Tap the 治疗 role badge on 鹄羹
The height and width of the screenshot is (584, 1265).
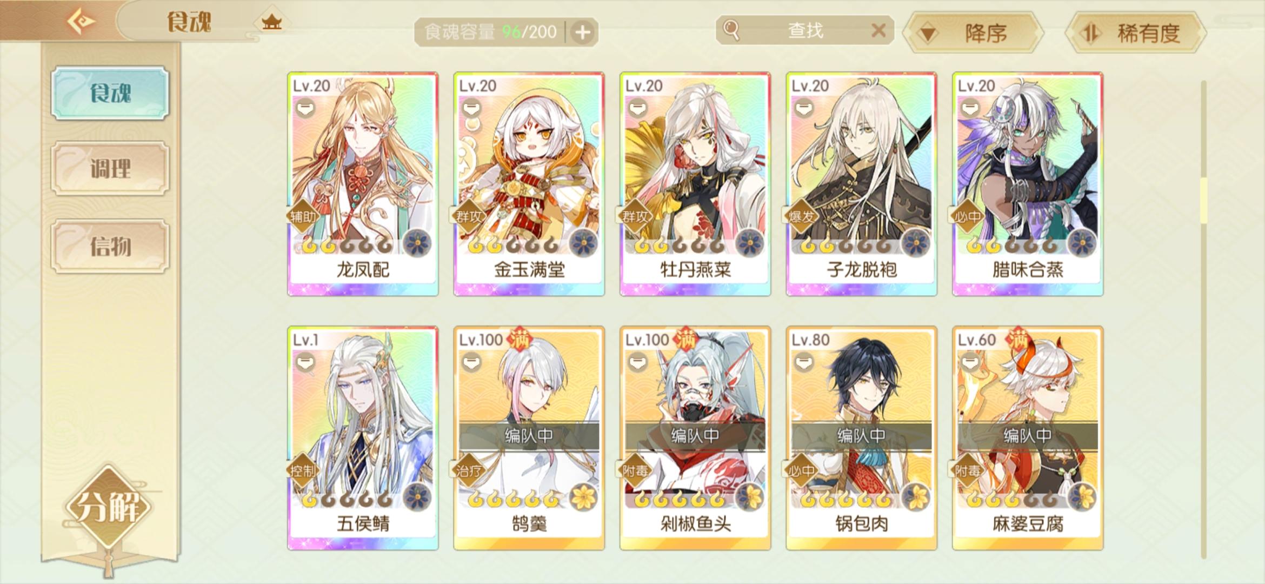(x=468, y=471)
